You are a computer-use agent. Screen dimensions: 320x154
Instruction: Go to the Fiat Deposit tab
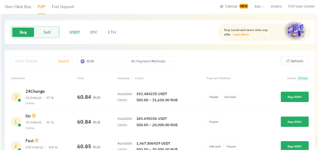[63, 7]
